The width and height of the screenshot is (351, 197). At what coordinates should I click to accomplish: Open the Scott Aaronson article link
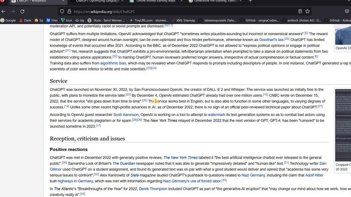point(126,114)
